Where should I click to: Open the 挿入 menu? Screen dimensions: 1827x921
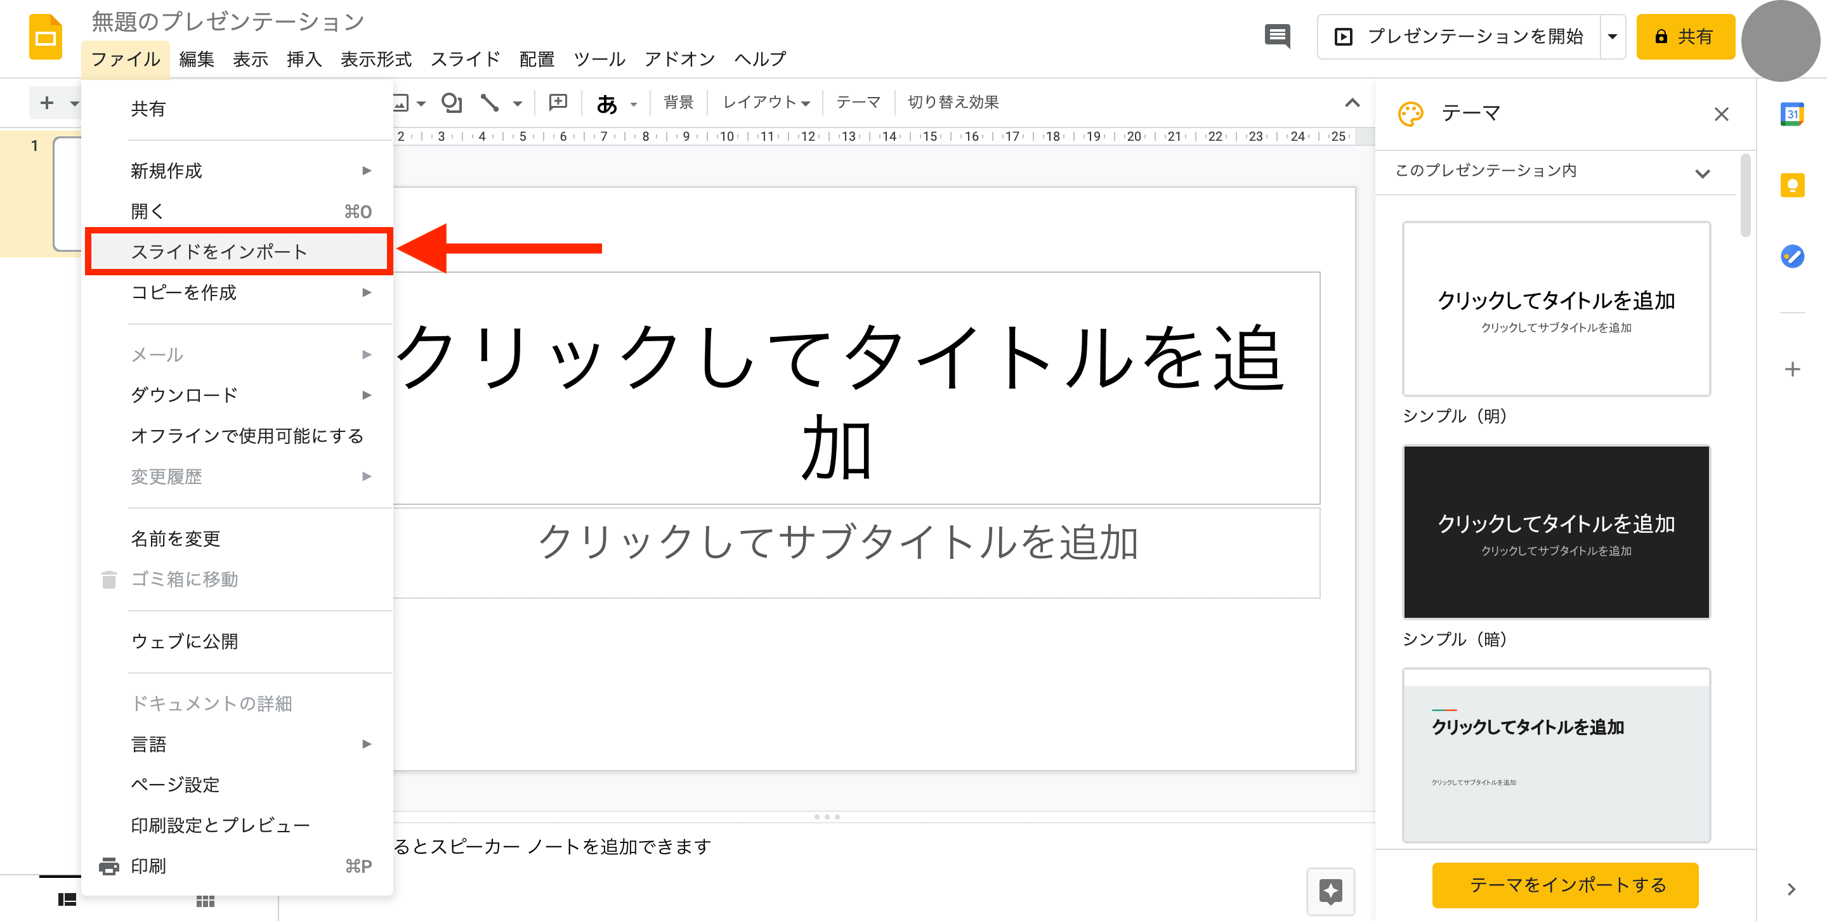pos(304,59)
